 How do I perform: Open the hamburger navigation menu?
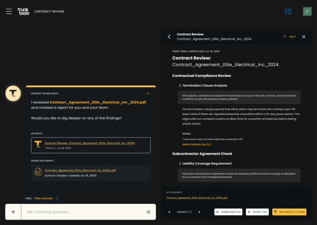coord(9,11)
